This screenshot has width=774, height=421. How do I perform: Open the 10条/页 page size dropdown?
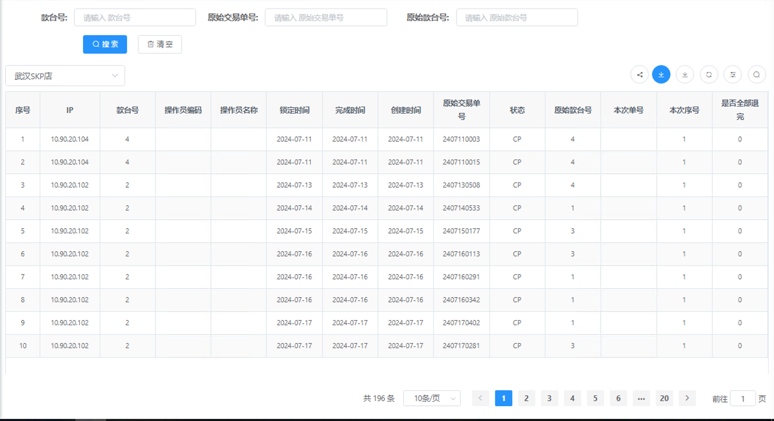[432, 398]
